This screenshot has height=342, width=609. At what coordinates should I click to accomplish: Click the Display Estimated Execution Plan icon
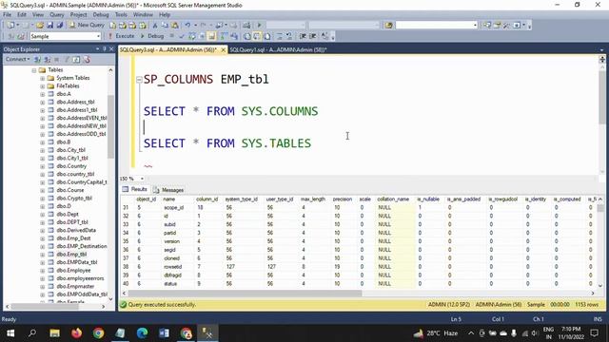(192, 36)
